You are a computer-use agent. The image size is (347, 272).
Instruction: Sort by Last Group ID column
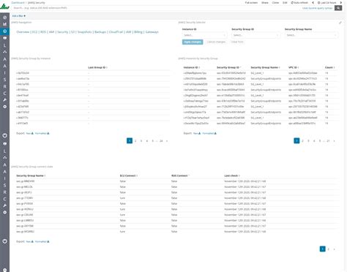(x=97, y=67)
